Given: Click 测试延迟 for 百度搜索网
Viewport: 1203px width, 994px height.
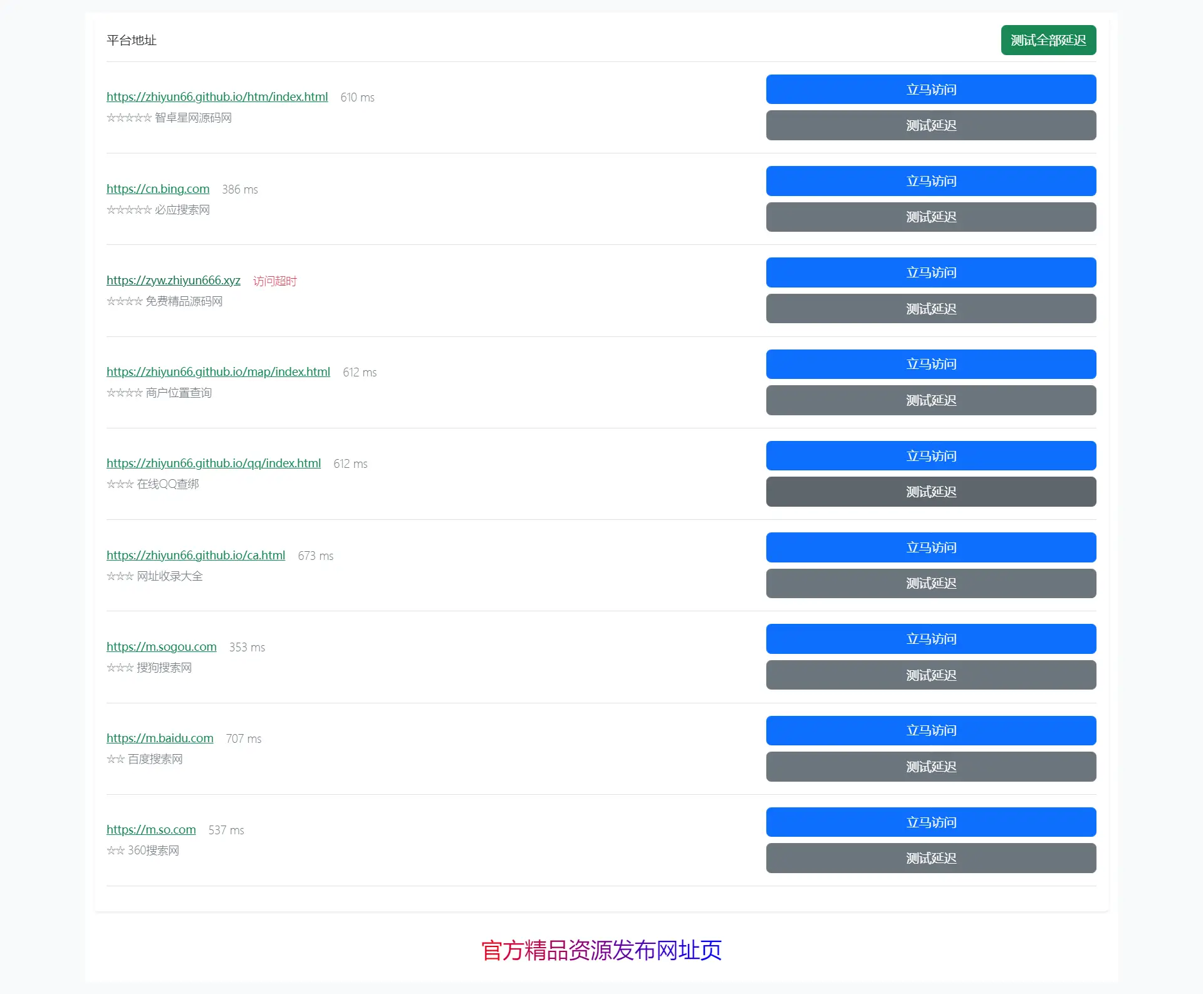Looking at the screenshot, I should click(x=930, y=766).
